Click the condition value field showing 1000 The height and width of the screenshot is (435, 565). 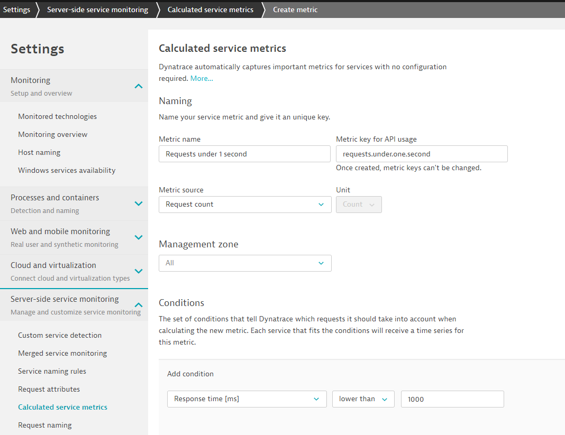tap(452, 399)
